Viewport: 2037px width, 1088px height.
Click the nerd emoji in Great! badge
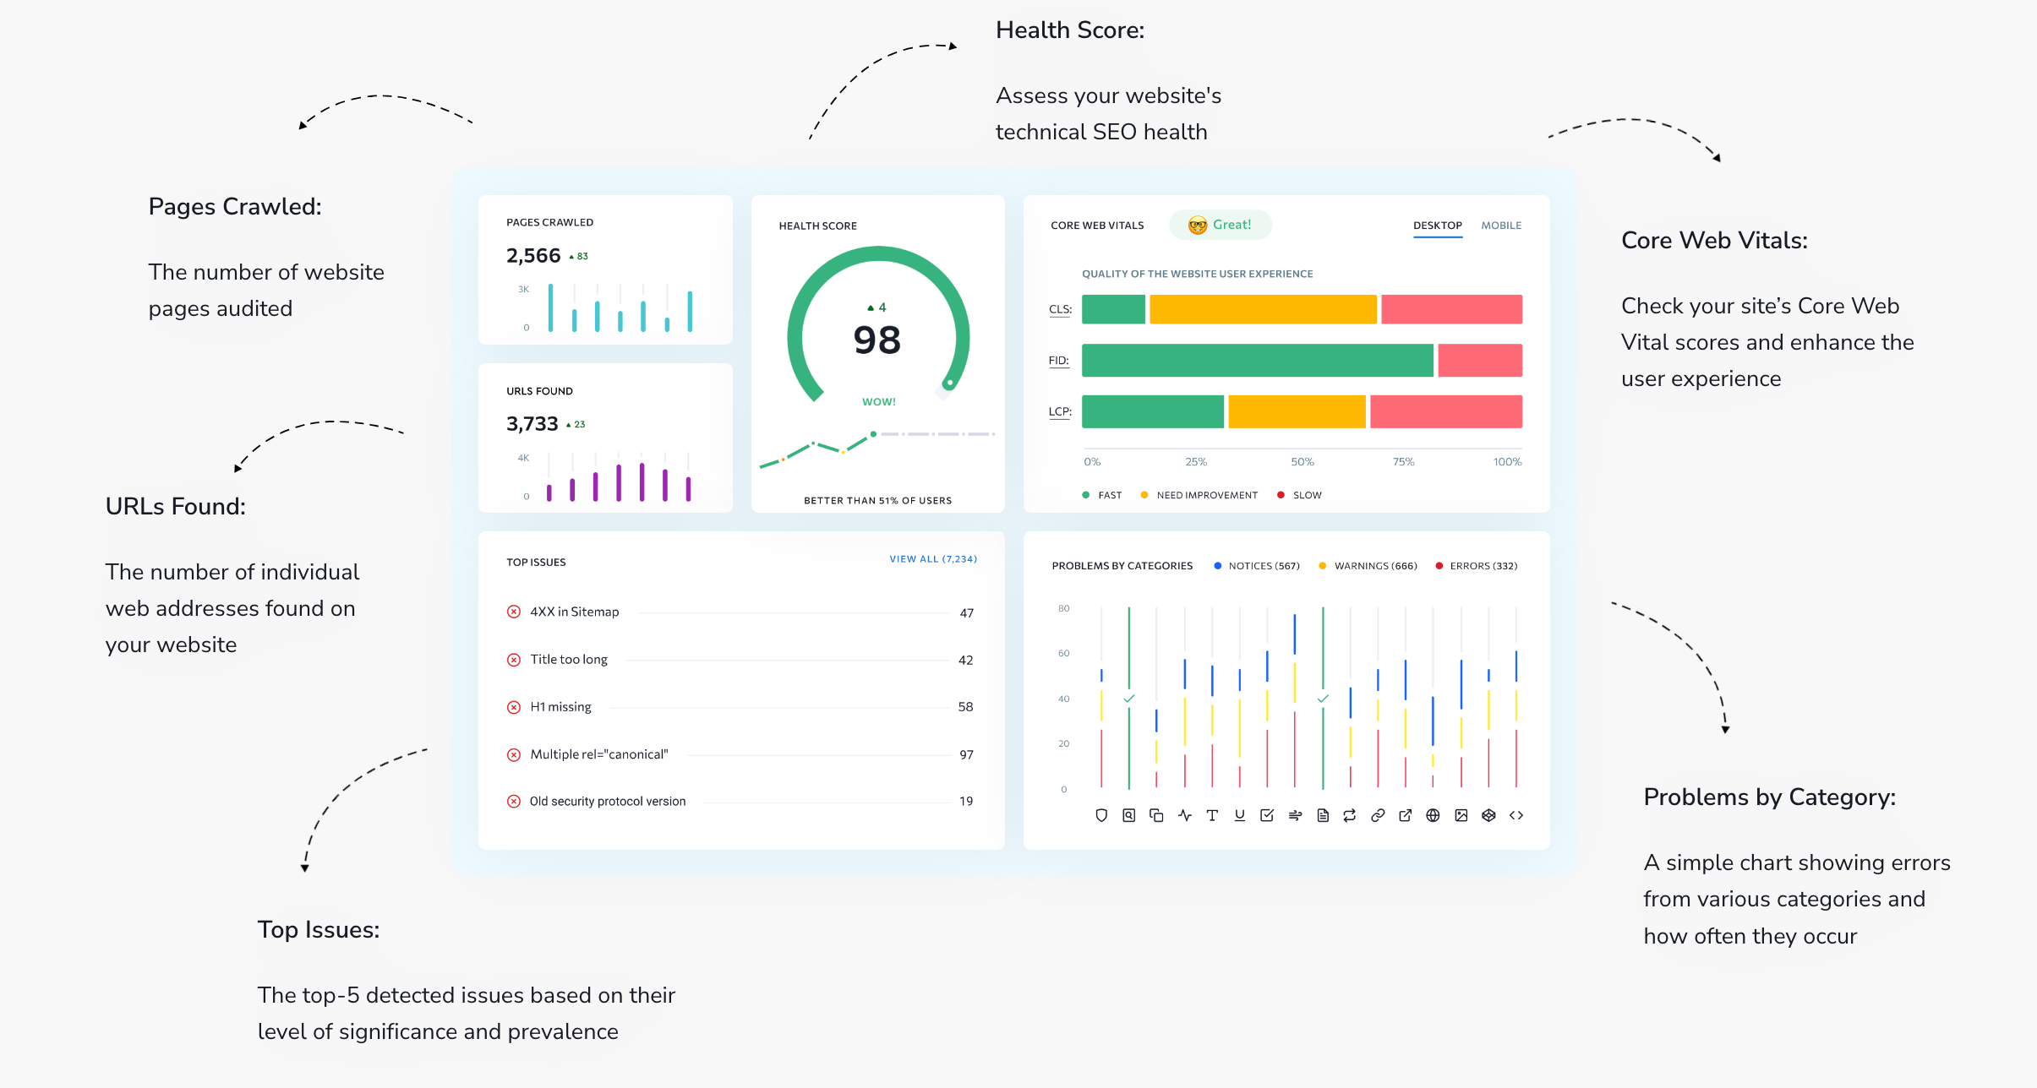pyautogui.click(x=1198, y=225)
